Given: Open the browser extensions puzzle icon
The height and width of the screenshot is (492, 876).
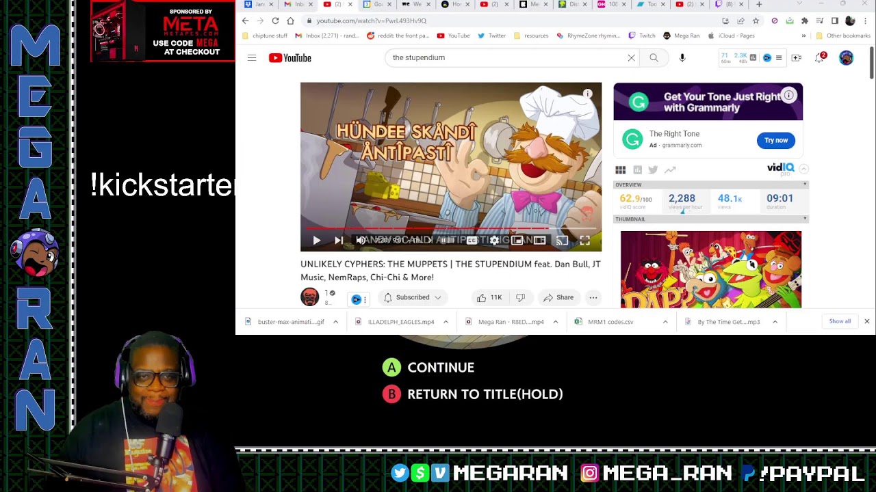Looking at the screenshot, I should [x=804, y=20].
